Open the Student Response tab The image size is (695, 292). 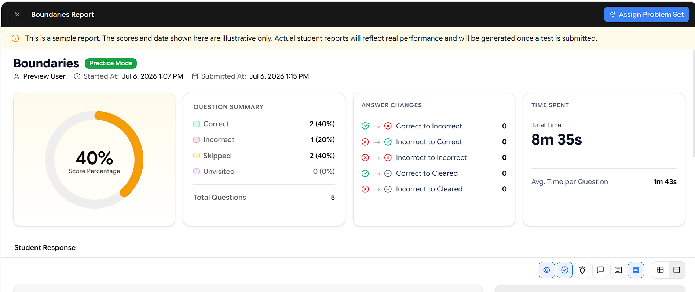(x=45, y=248)
